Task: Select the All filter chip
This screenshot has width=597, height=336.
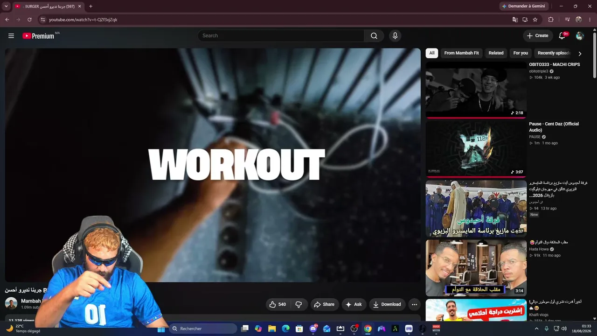Action: point(432,53)
